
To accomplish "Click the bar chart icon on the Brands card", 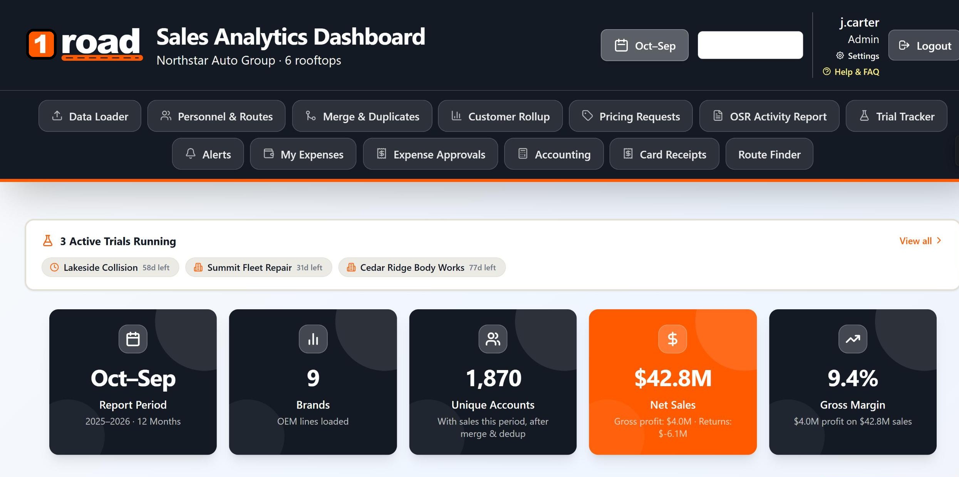I will [x=313, y=339].
